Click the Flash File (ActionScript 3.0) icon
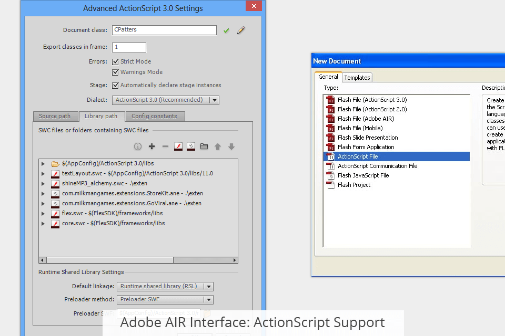 (x=330, y=100)
